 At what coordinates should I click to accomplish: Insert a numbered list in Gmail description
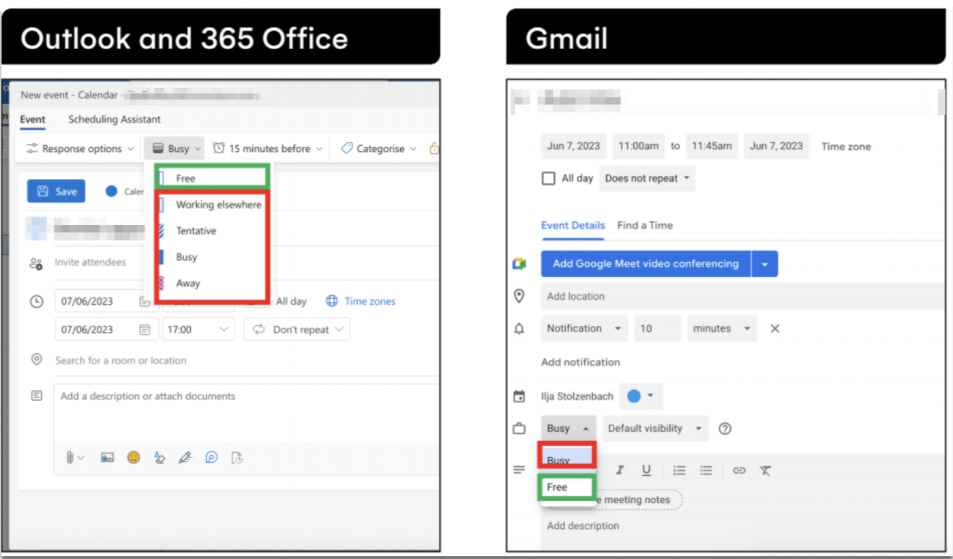(680, 470)
